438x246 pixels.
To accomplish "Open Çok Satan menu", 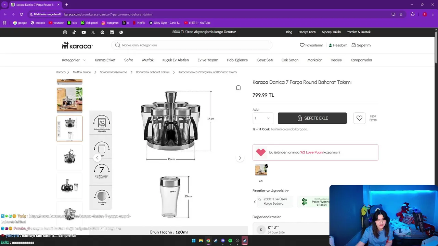I will click(x=290, y=60).
